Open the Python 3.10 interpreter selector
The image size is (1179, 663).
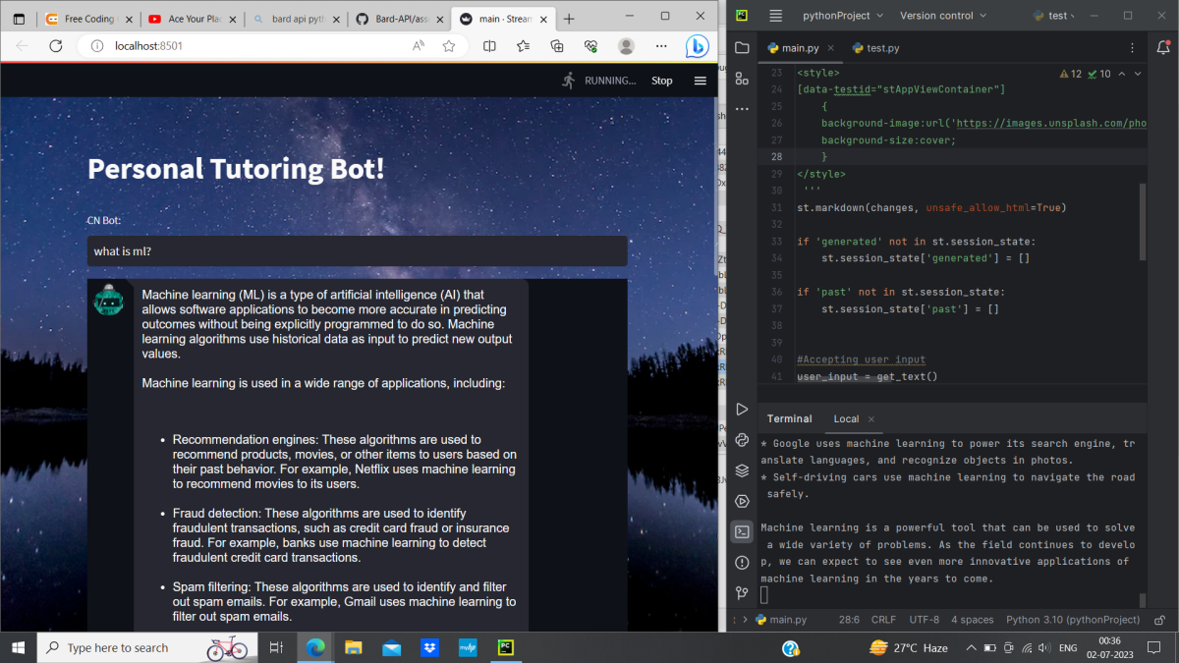pyautogui.click(x=1073, y=620)
